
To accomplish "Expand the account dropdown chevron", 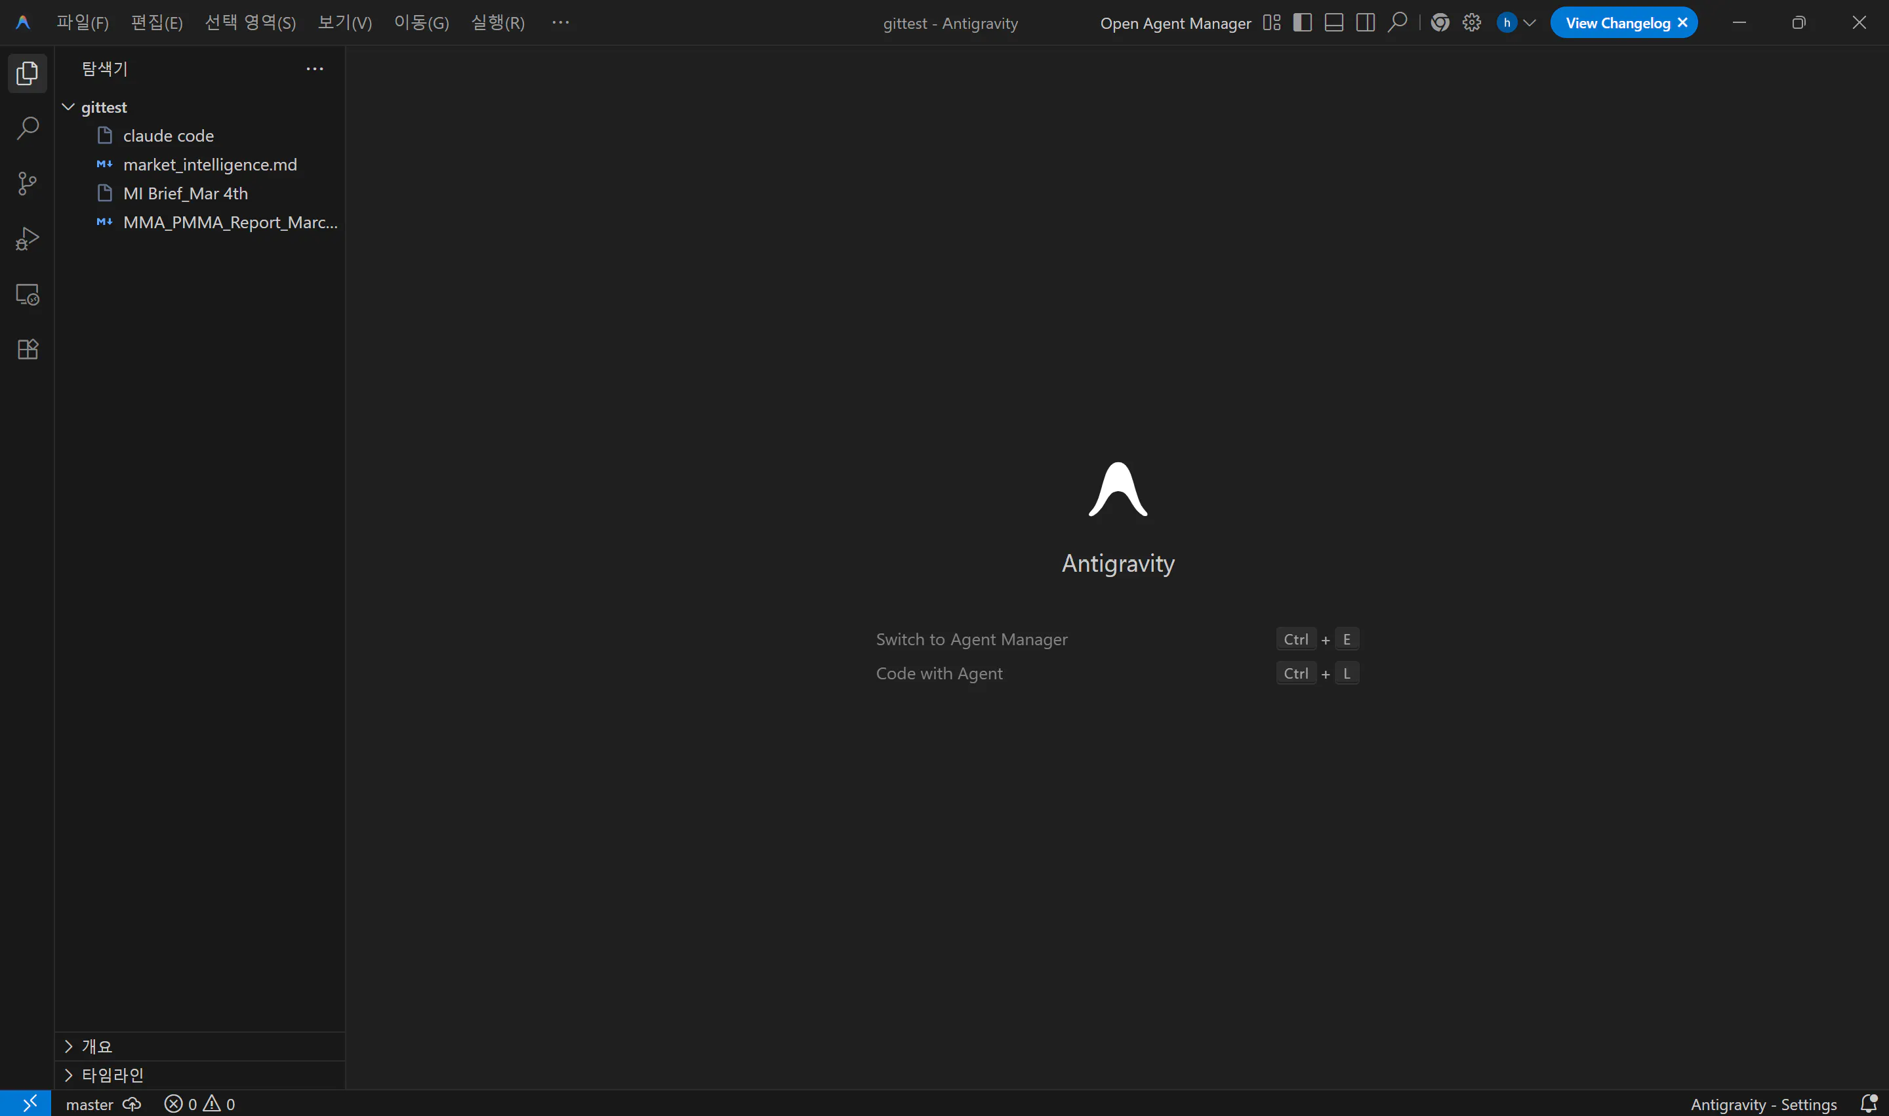I will pyautogui.click(x=1530, y=22).
